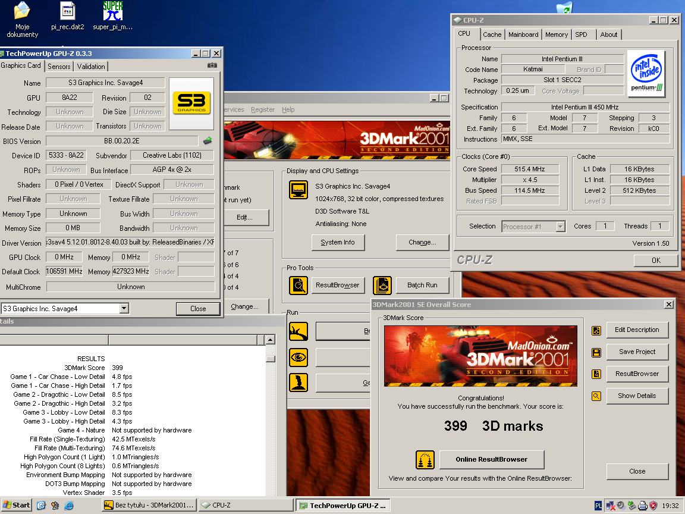Open the Moje dokumenty desktop folder
The height and width of the screenshot is (514, 685).
tap(22, 20)
